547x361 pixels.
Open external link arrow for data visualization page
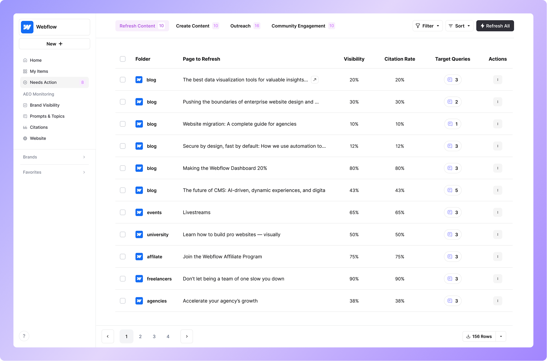tap(315, 80)
